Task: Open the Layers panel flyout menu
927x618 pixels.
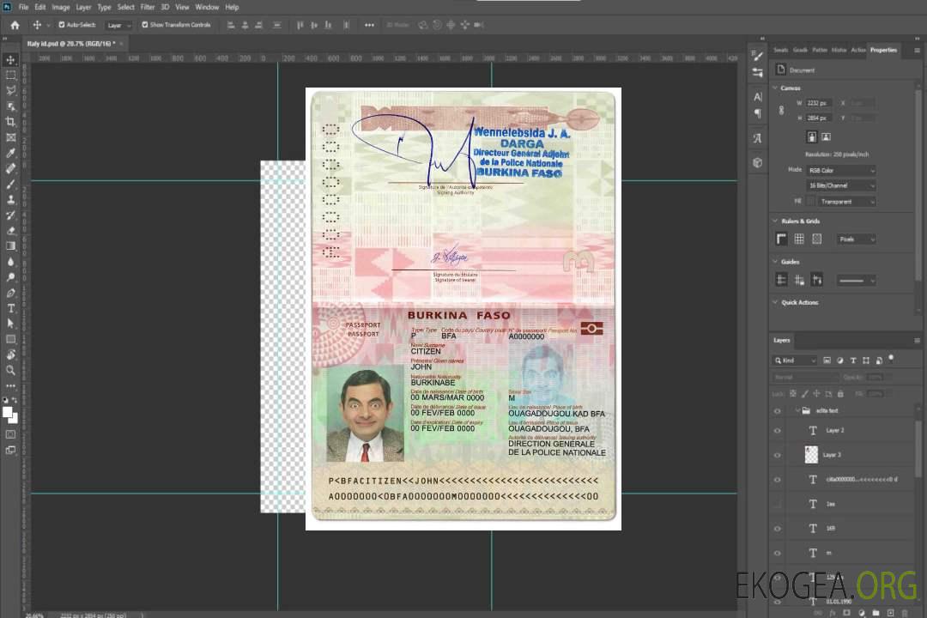Action: (x=917, y=341)
